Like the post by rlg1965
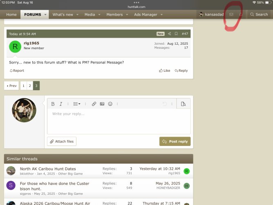 point(165,71)
